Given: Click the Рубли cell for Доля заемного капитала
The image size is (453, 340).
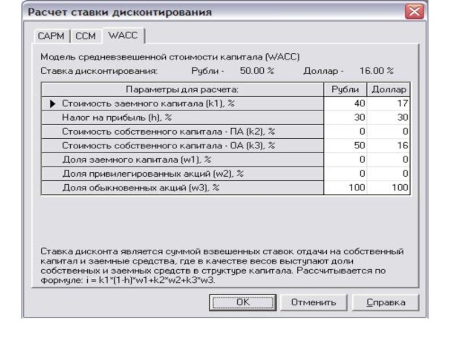Looking at the screenshot, I should click(x=345, y=160).
